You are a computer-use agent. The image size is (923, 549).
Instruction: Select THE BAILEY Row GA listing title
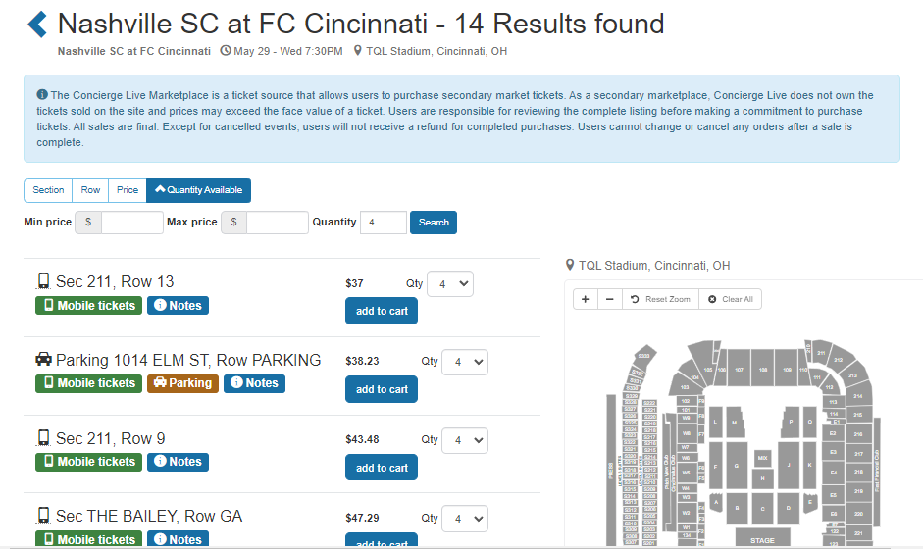coord(148,517)
